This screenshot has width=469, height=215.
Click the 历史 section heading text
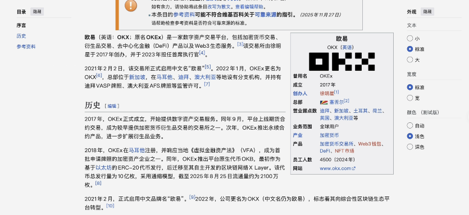click(93, 106)
